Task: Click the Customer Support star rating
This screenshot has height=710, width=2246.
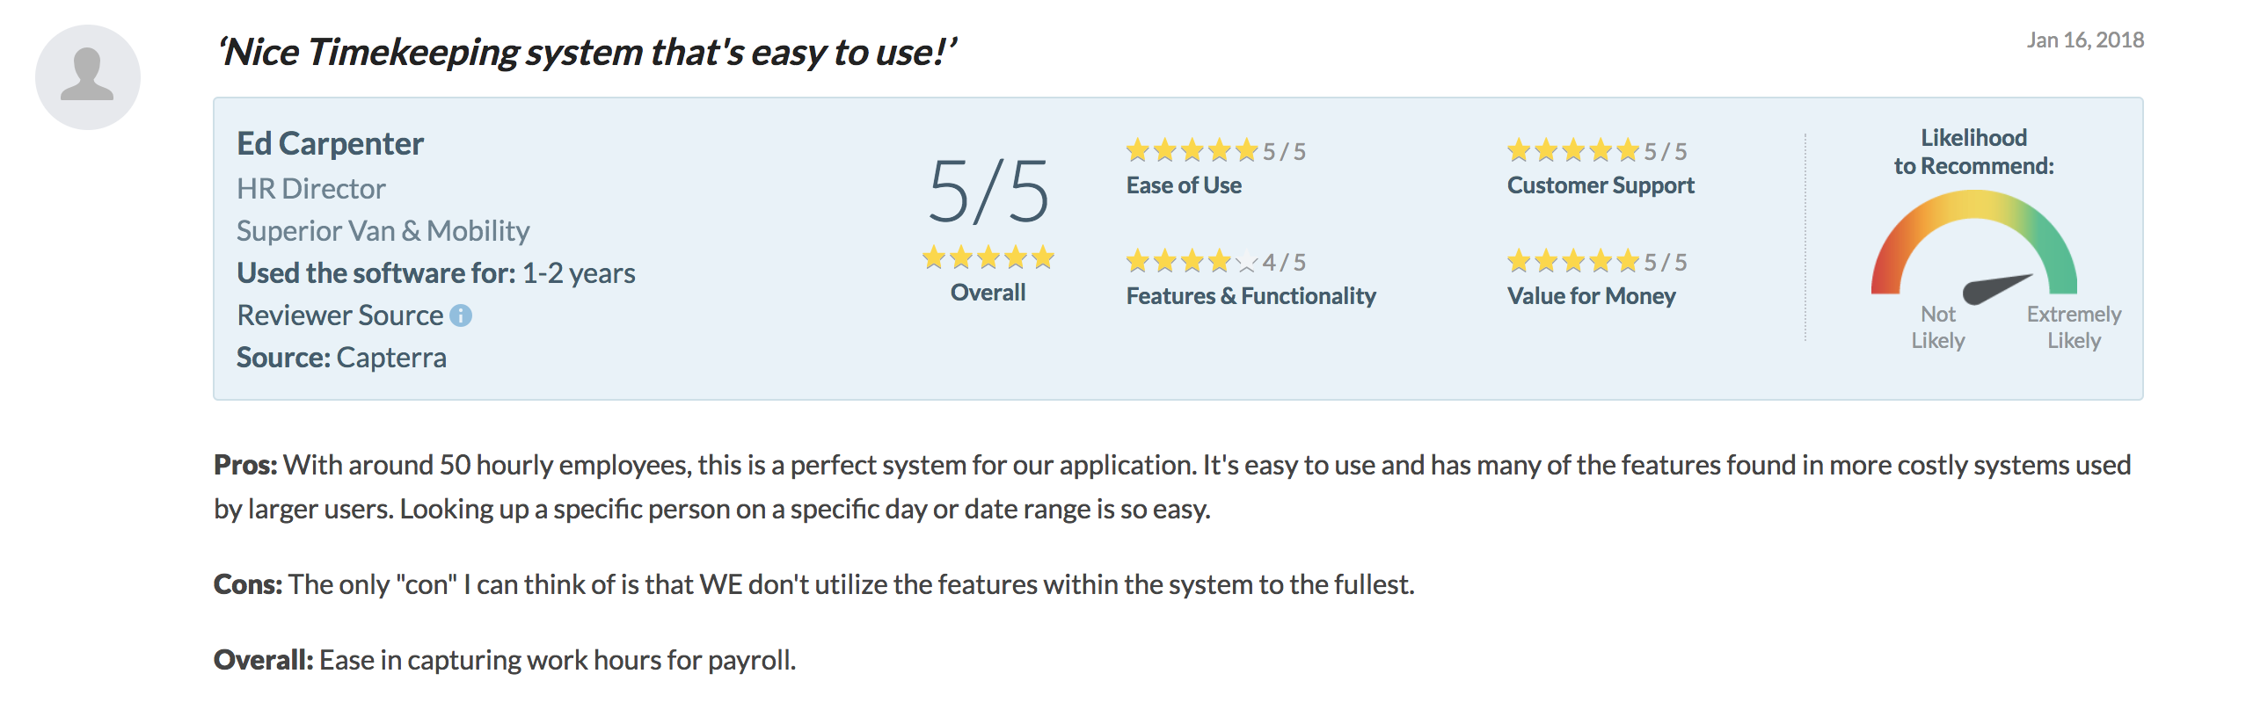Action: [x=1573, y=150]
